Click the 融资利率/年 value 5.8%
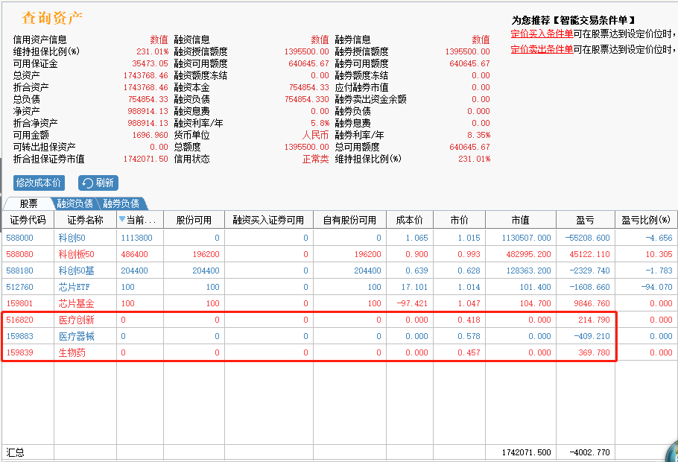678x462 pixels. click(320, 123)
